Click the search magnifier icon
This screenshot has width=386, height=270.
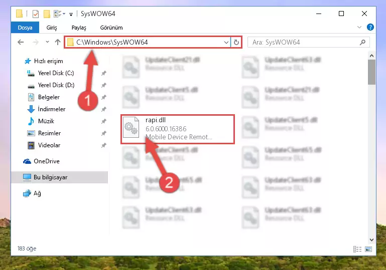[x=362, y=42]
